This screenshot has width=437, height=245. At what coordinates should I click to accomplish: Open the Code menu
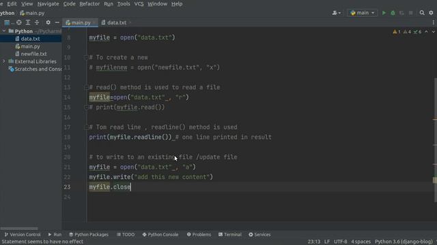(69, 4)
